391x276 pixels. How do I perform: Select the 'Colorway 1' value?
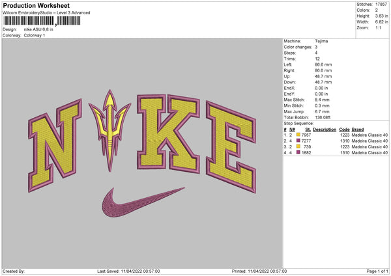(x=35, y=35)
